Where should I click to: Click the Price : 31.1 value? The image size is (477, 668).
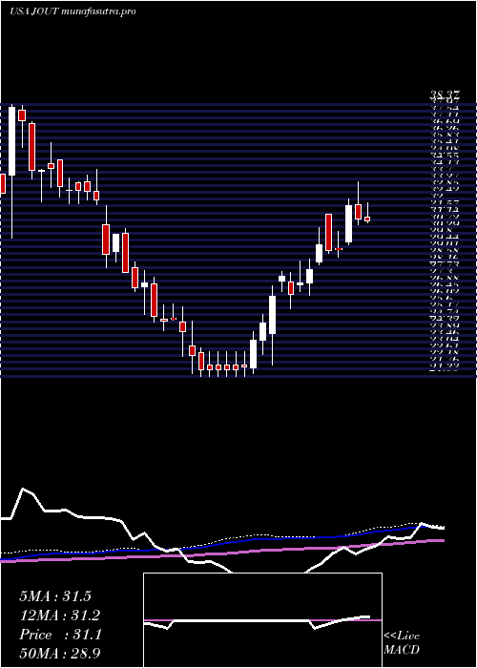pyautogui.click(x=60, y=635)
